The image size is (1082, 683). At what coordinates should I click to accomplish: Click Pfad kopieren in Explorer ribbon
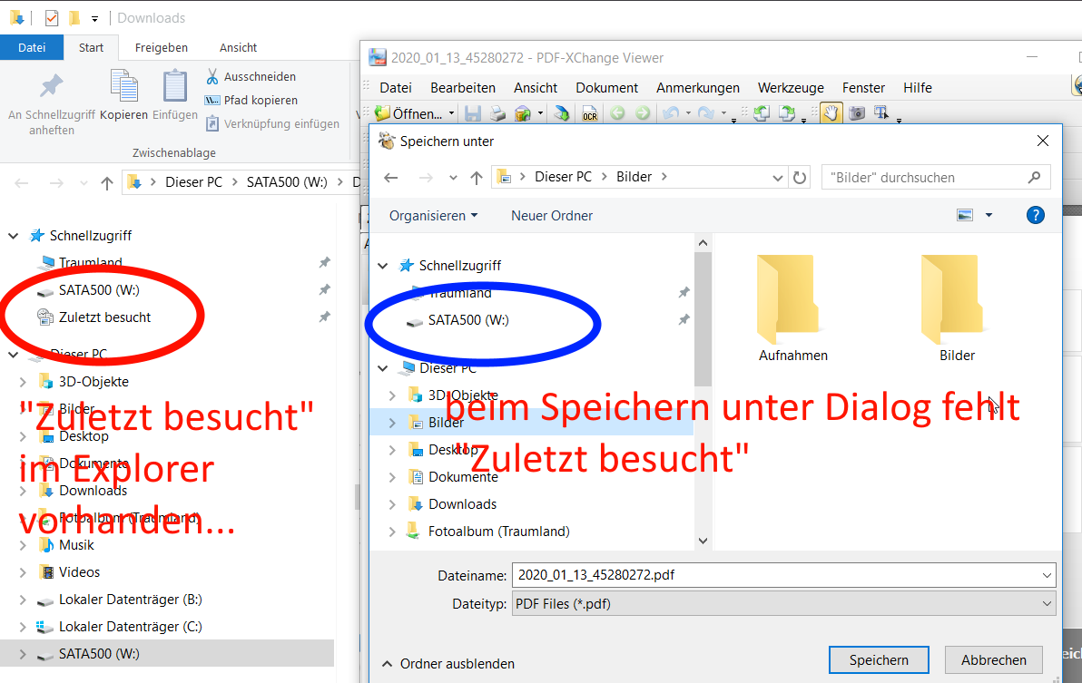(x=251, y=100)
